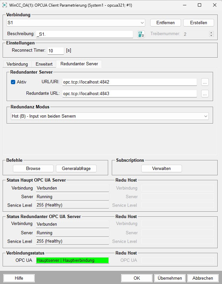Click the Erstellen button

click(199, 23)
